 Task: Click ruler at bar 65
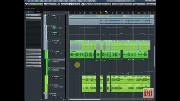pyautogui.click(x=112, y=13)
